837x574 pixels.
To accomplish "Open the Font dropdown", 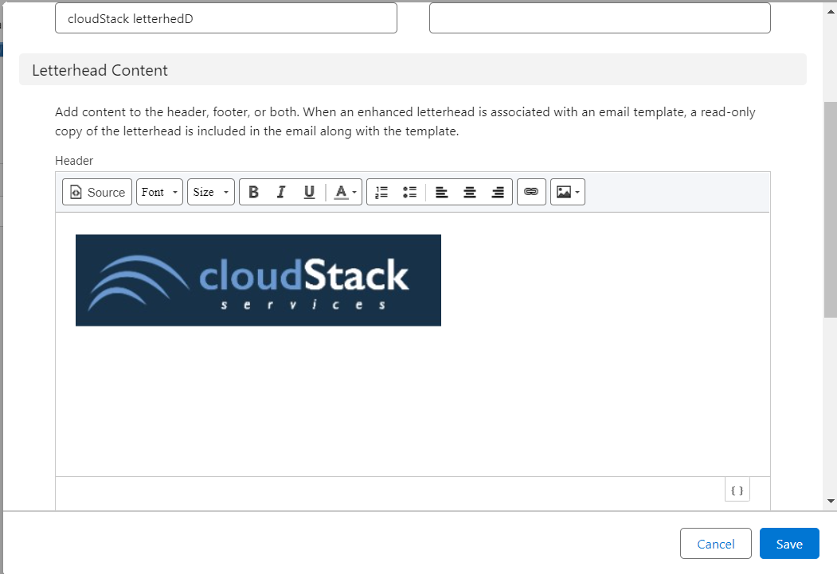I will coord(159,192).
